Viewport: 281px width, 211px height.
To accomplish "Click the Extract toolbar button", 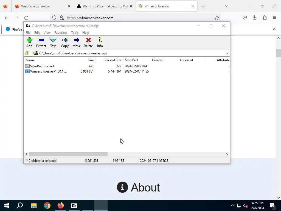I will (41, 43).
